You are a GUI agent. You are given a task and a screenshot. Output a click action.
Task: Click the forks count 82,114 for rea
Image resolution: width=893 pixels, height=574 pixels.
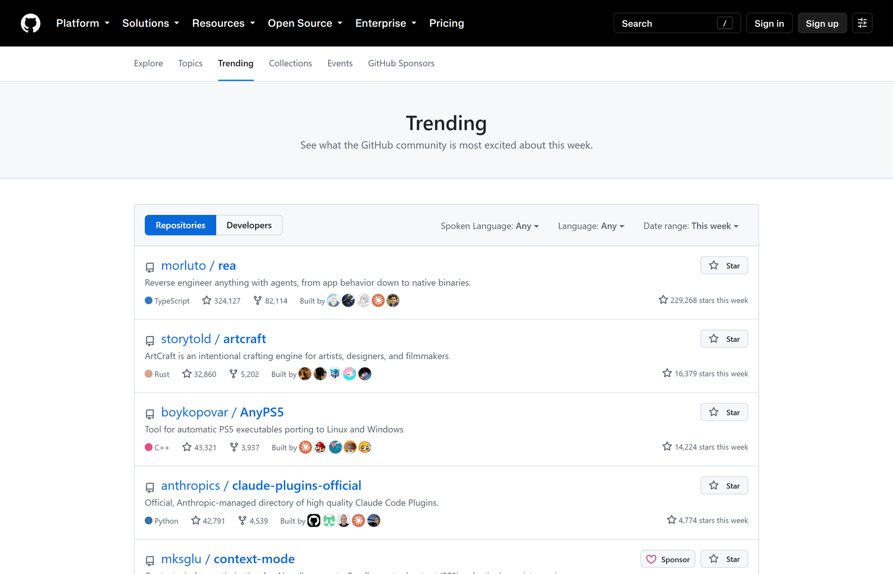click(270, 301)
